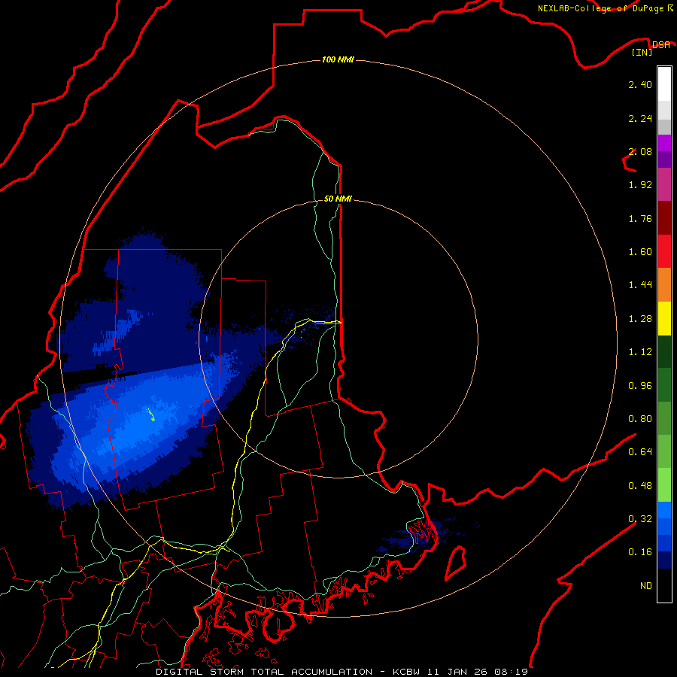Click the 2.40 legend value

(640, 84)
